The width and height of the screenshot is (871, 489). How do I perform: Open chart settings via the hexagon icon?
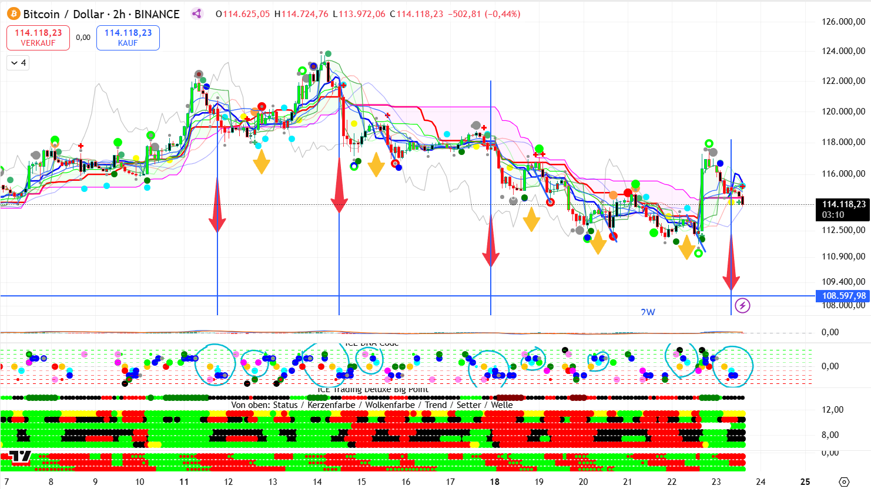coord(844,482)
